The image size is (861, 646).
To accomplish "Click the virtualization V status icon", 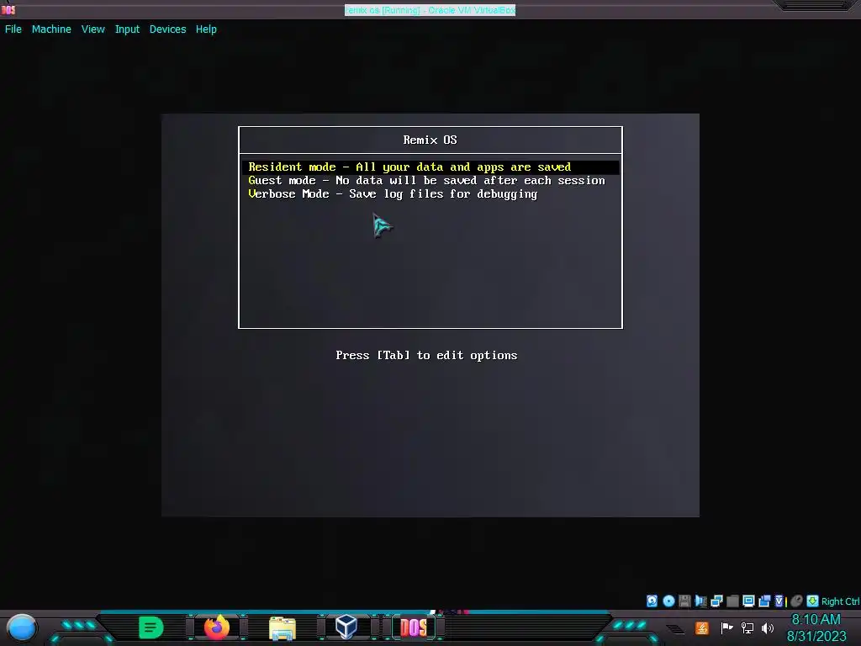I will click(x=779, y=601).
